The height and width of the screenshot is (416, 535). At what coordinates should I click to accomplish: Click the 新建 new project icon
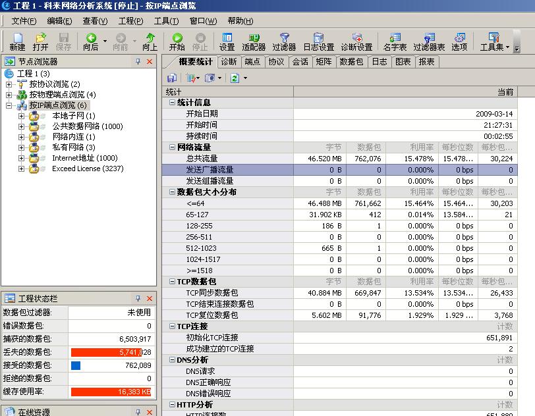coord(17,41)
